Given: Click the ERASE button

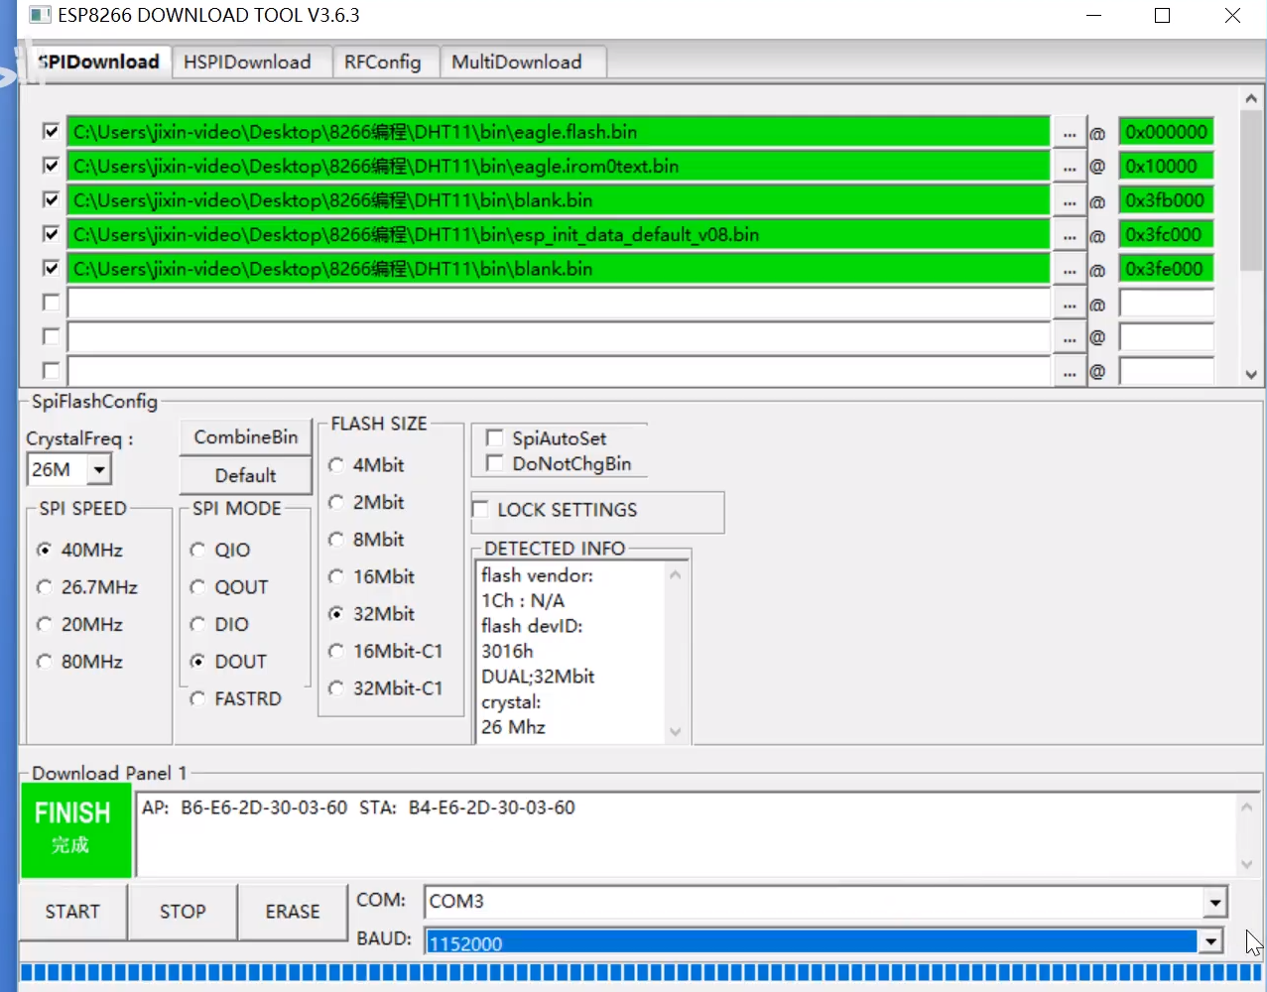Looking at the screenshot, I should tap(293, 911).
